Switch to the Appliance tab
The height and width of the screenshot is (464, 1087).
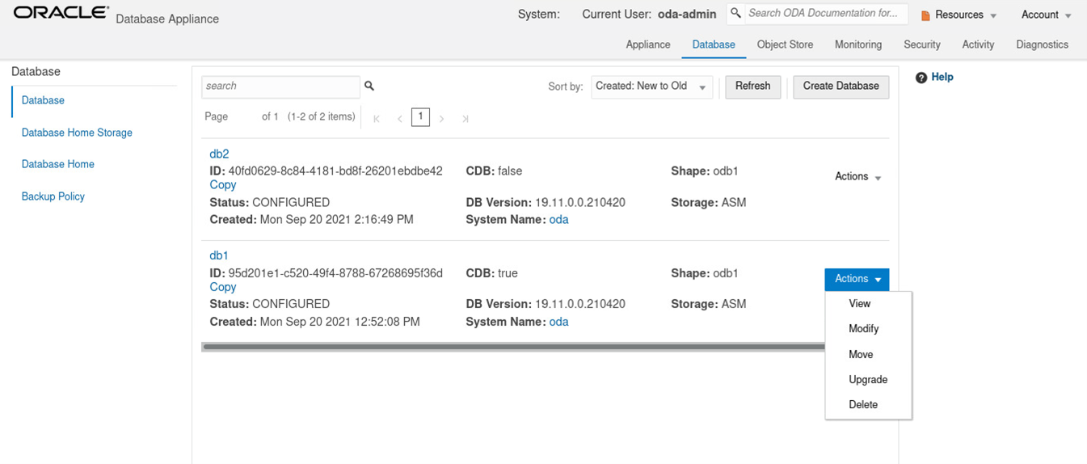pos(648,44)
